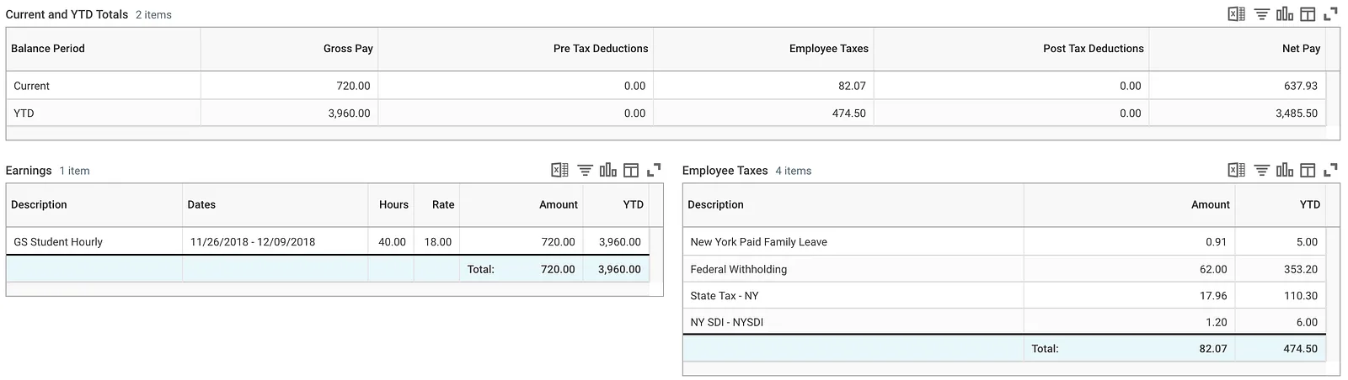Click Earnings section heading

[x=29, y=170]
